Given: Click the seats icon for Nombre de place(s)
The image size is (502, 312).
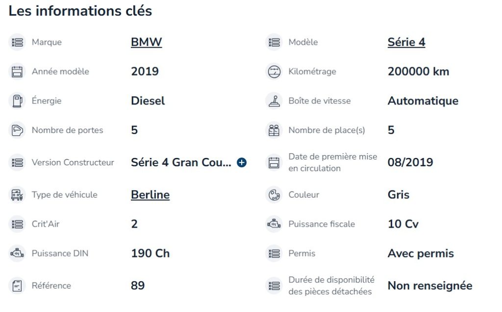Looking at the screenshot, I should coord(274,130).
